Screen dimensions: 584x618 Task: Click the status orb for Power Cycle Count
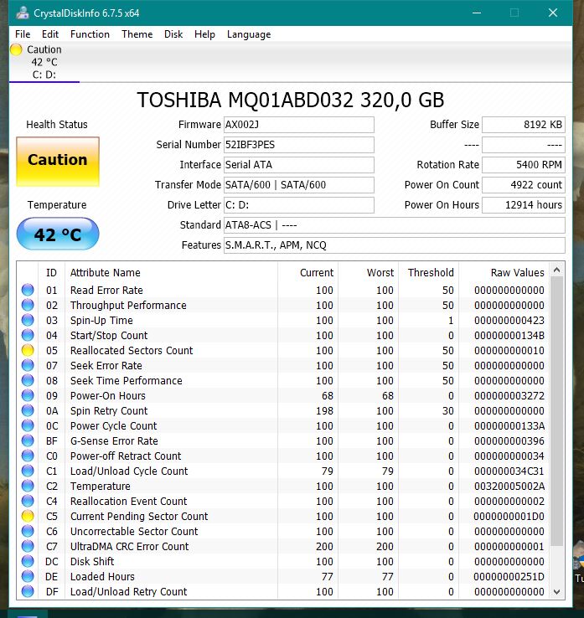coord(28,425)
